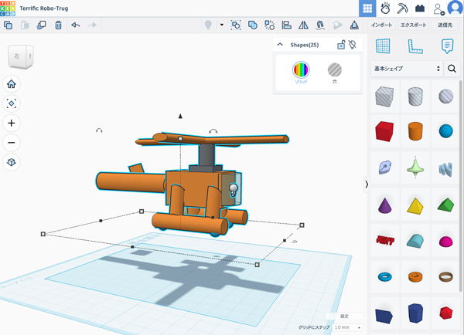
Task: Pick the red TEXT shape
Action: pos(385,241)
